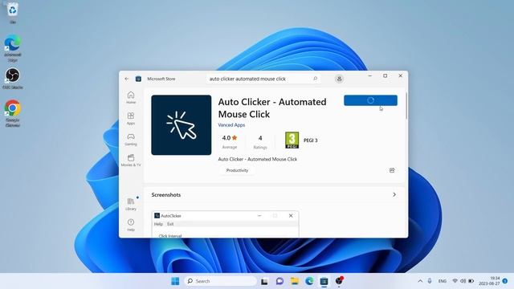The width and height of the screenshot is (514, 289).
Task: Click battery icon in system tray
Action: (x=471, y=281)
